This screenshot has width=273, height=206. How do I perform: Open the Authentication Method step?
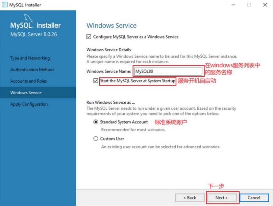click(32, 70)
